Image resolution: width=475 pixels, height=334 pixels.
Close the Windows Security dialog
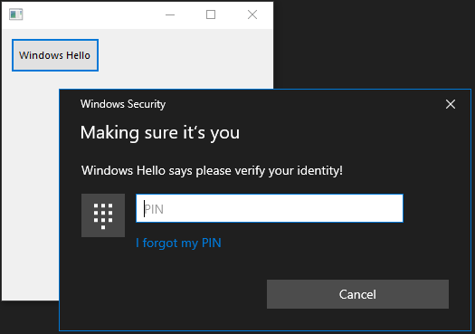click(451, 104)
